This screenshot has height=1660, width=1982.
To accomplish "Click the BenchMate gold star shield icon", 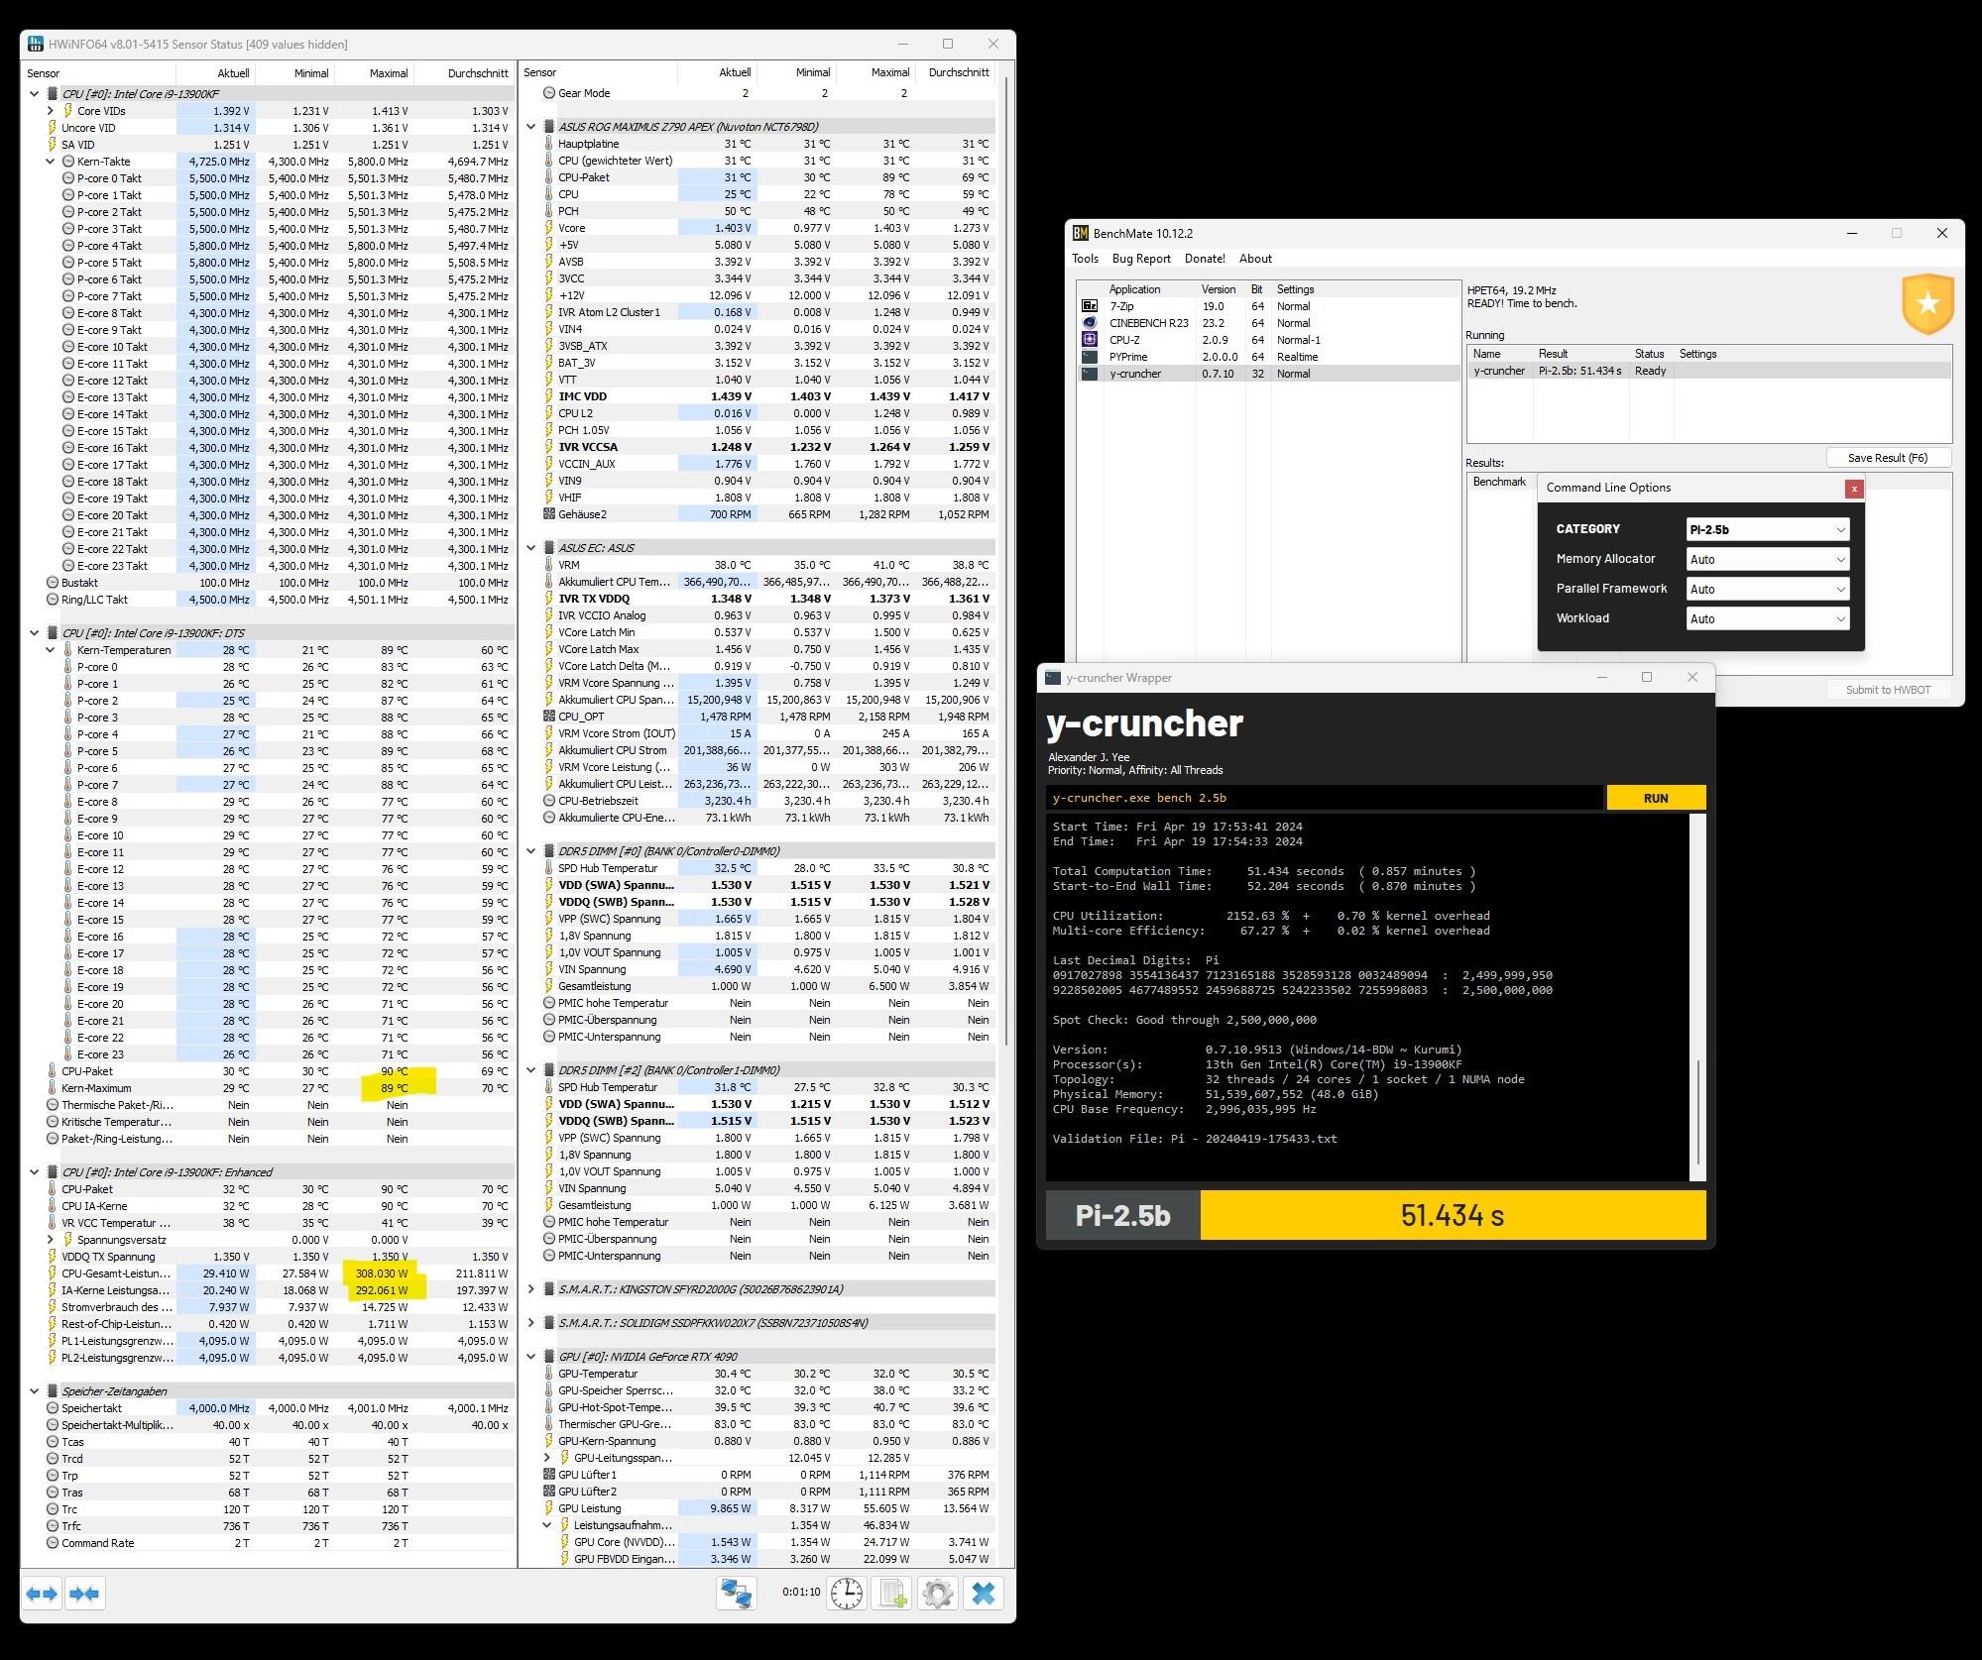I will [x=1927, y=304].
